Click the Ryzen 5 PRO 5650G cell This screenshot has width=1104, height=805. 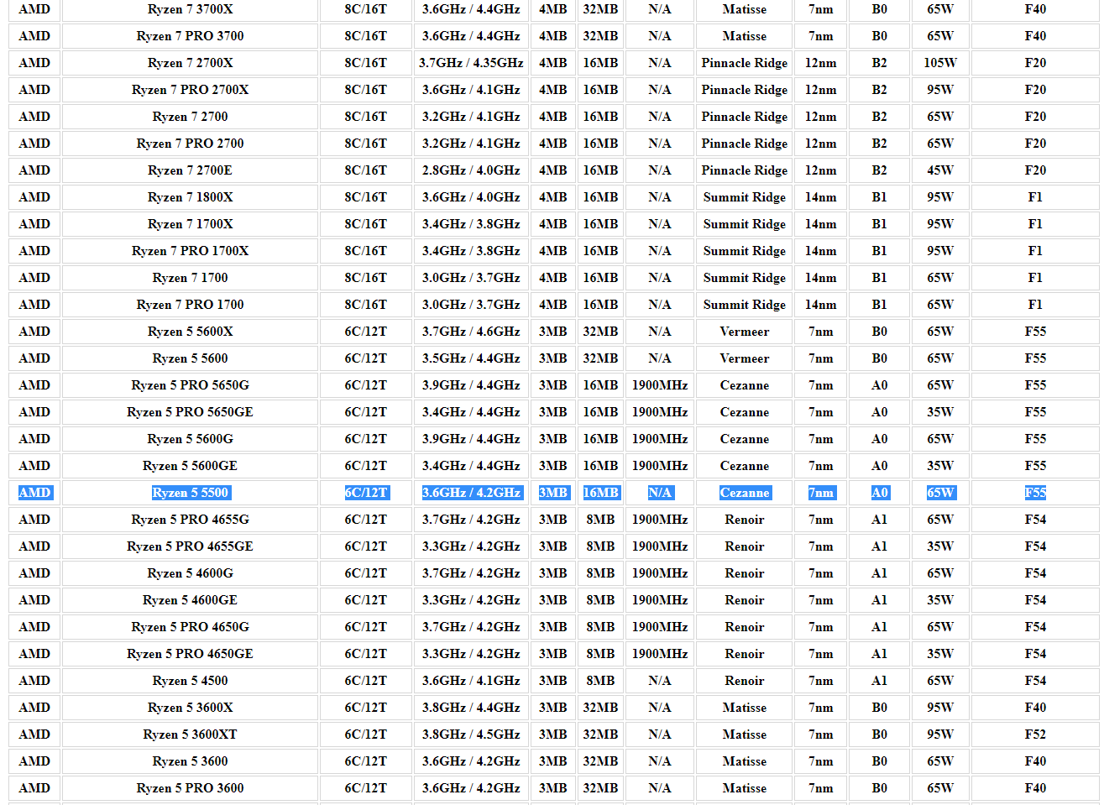[x=191, y=385]
